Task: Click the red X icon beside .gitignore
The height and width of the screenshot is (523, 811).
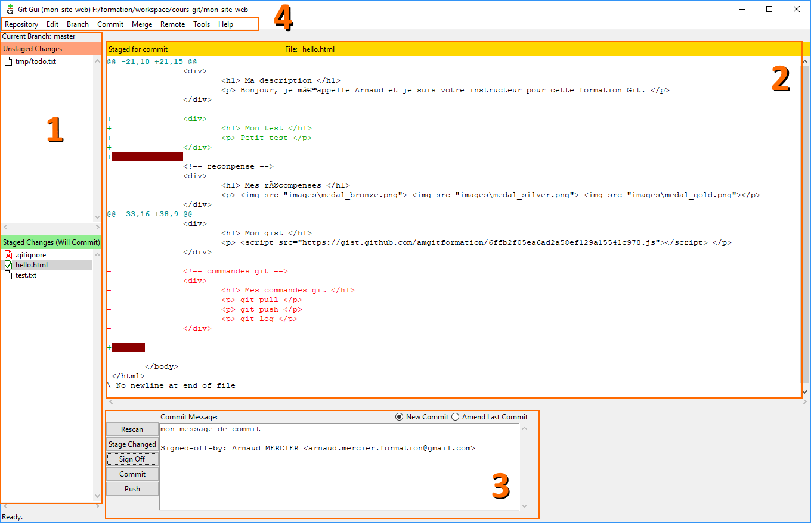Action: (8, 254)
